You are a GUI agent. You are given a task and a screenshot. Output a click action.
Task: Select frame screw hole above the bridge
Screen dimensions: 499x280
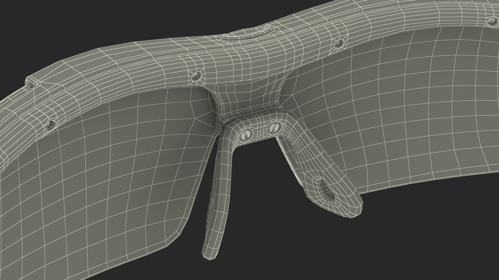[x=196, y=76]
